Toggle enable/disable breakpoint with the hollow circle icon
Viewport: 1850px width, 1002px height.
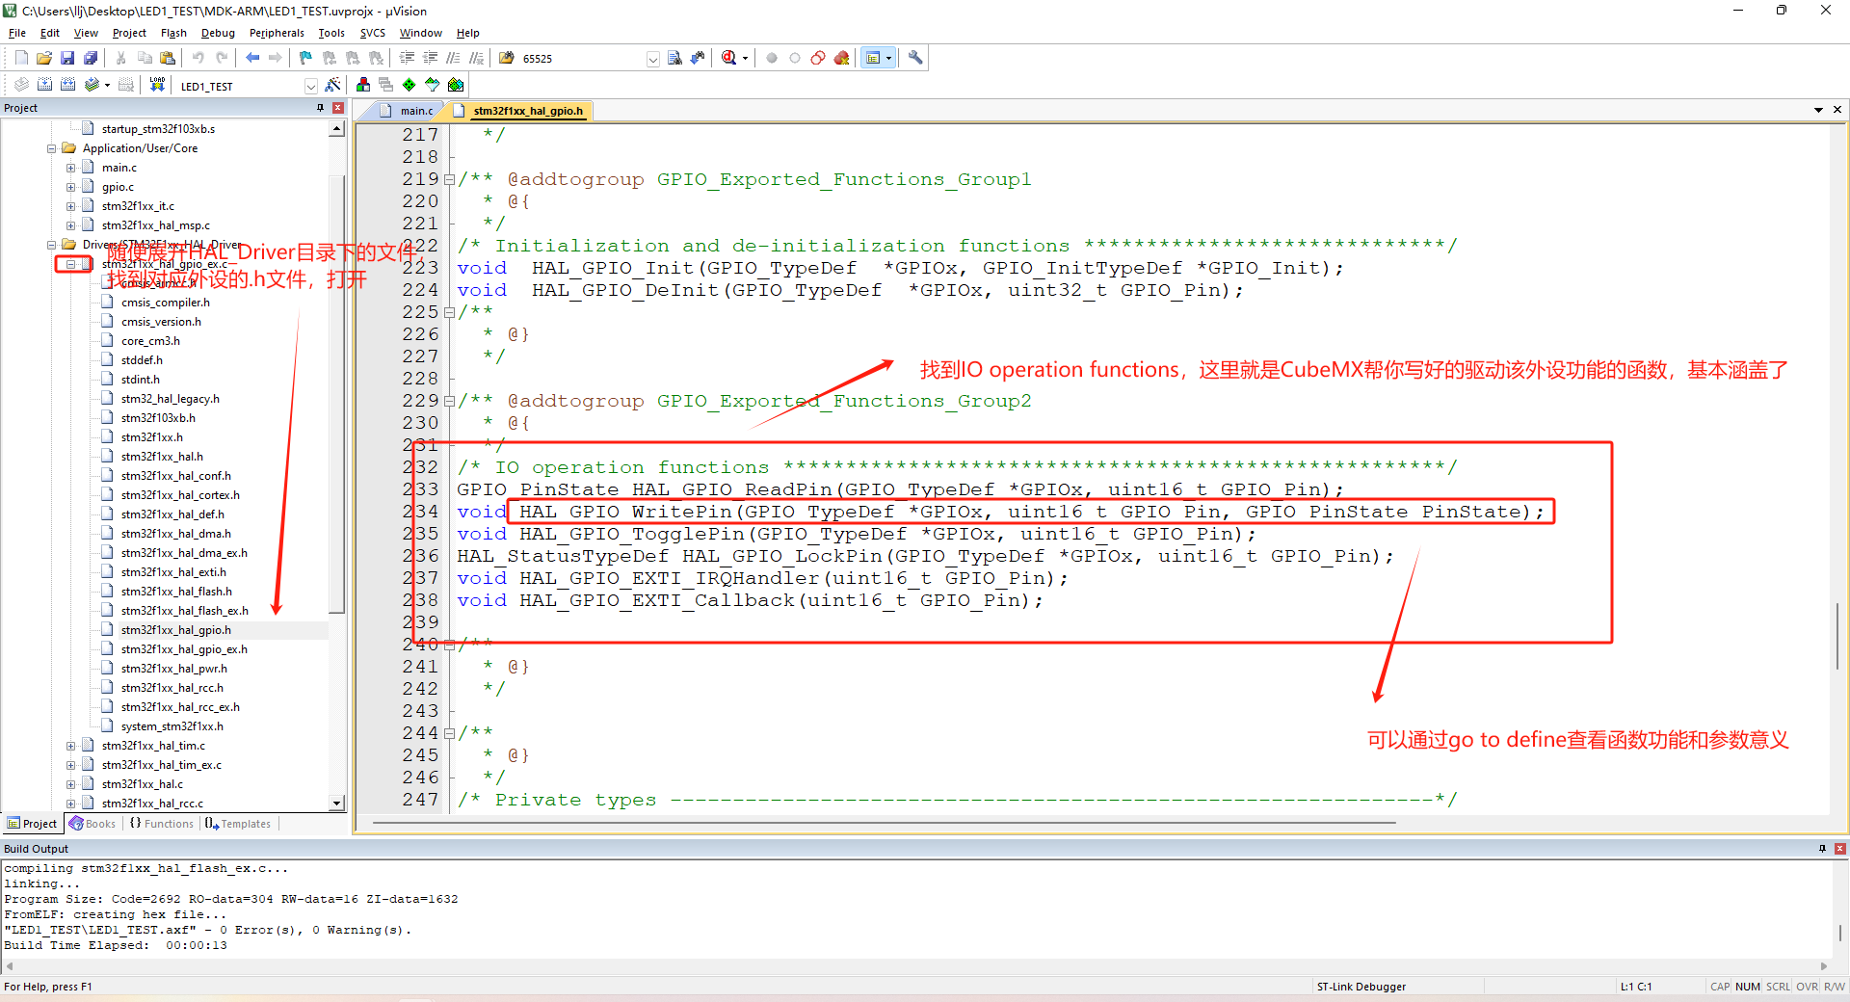(795, 58)
